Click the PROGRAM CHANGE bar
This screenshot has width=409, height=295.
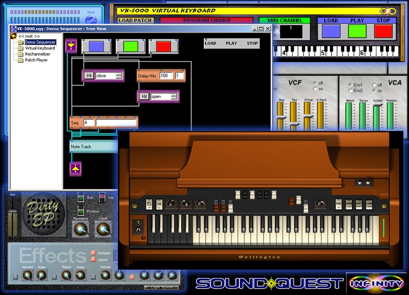pyautogui.click(x=207, y=20)
